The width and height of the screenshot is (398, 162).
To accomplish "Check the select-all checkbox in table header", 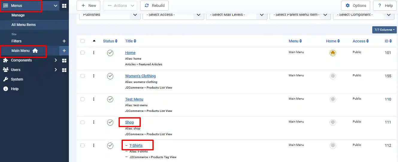I will (x=83, y=41).
